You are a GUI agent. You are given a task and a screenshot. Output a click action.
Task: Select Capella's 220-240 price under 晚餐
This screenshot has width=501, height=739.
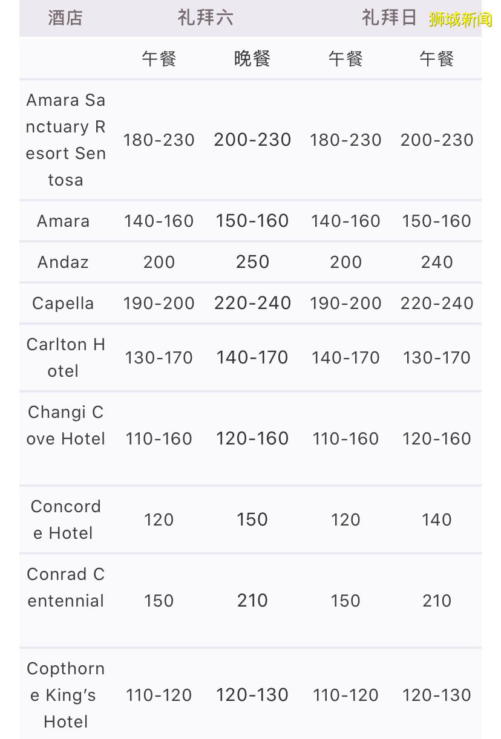tap(252, 304)
